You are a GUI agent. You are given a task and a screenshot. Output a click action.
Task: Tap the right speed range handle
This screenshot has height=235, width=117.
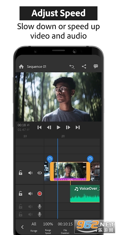pos(90,159)
